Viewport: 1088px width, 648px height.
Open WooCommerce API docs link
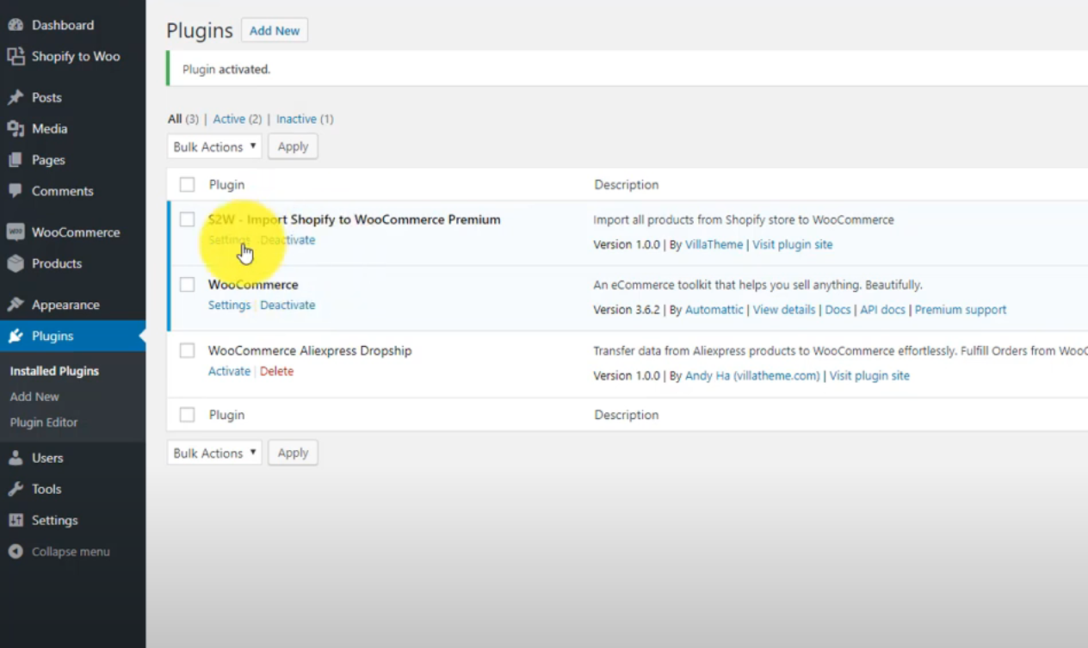tap(882, 310)
